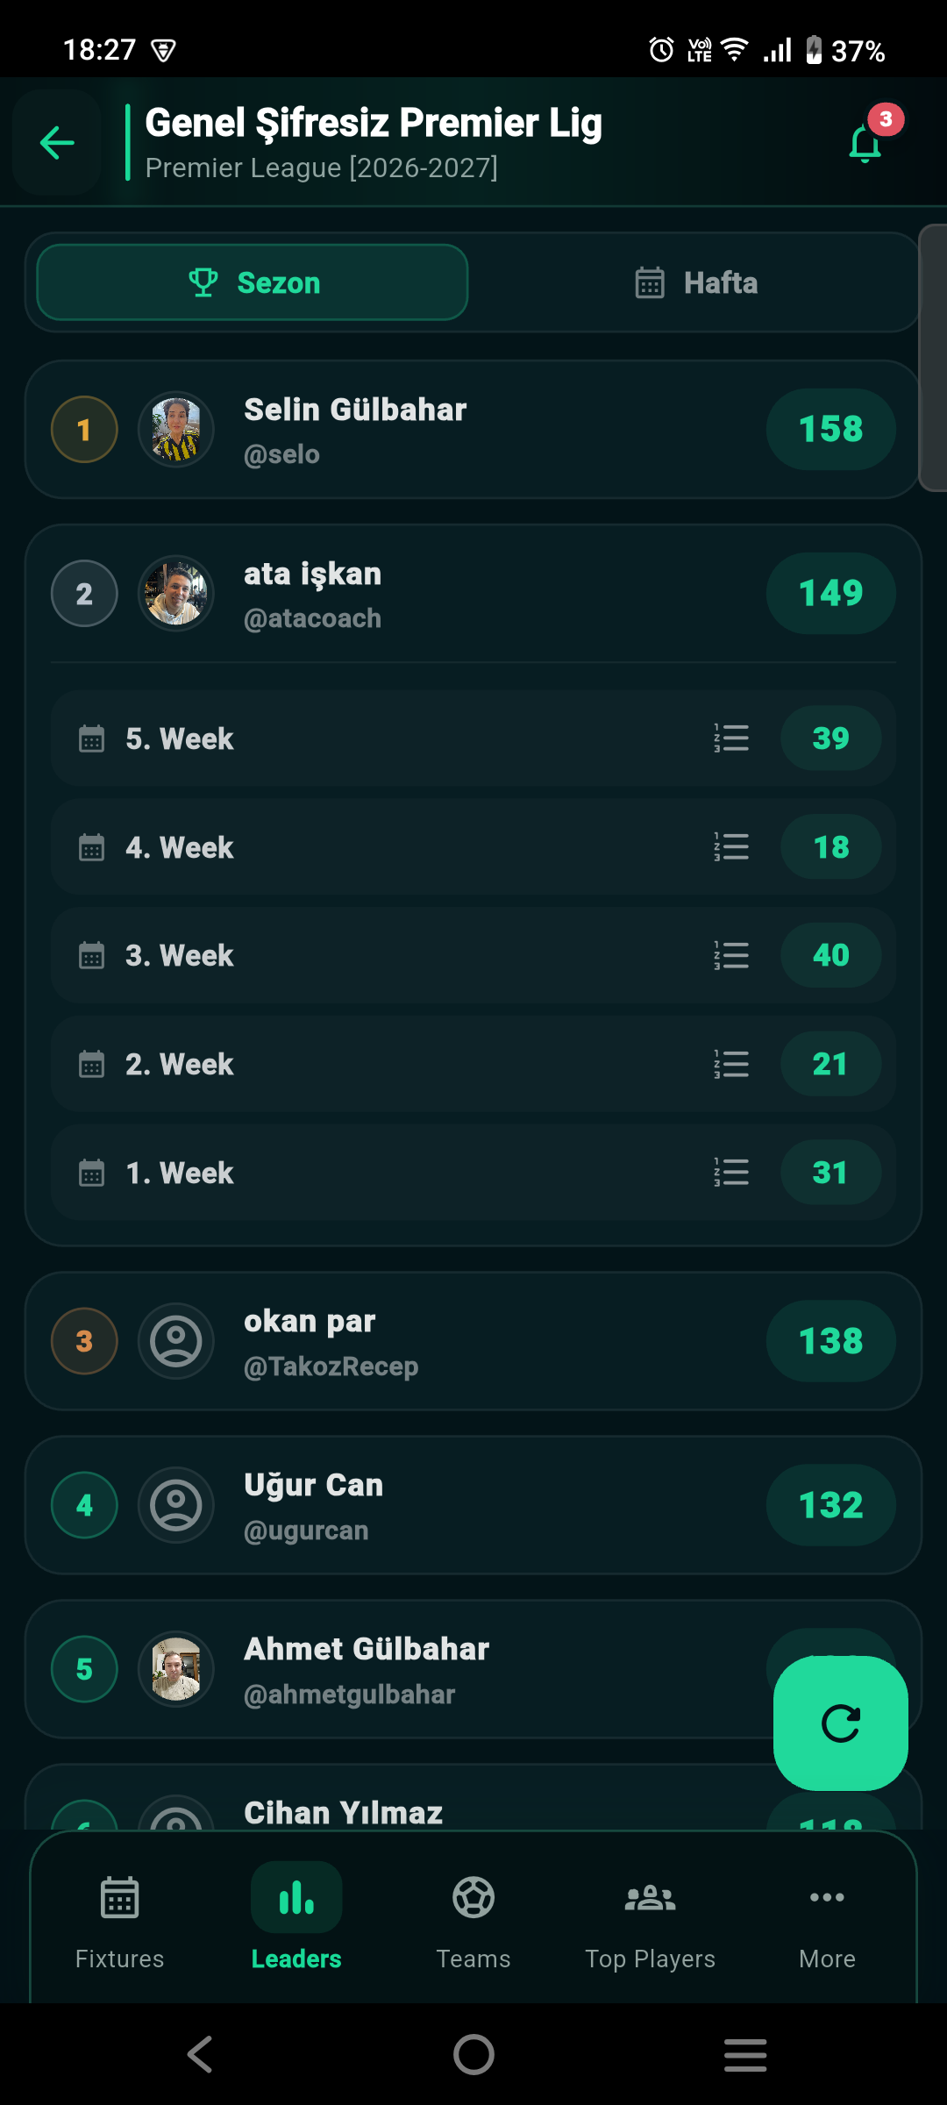The image size is (947, 2105).
Task: Expand okan par's leaderboard entry
Action: [x=473, y=1341]
